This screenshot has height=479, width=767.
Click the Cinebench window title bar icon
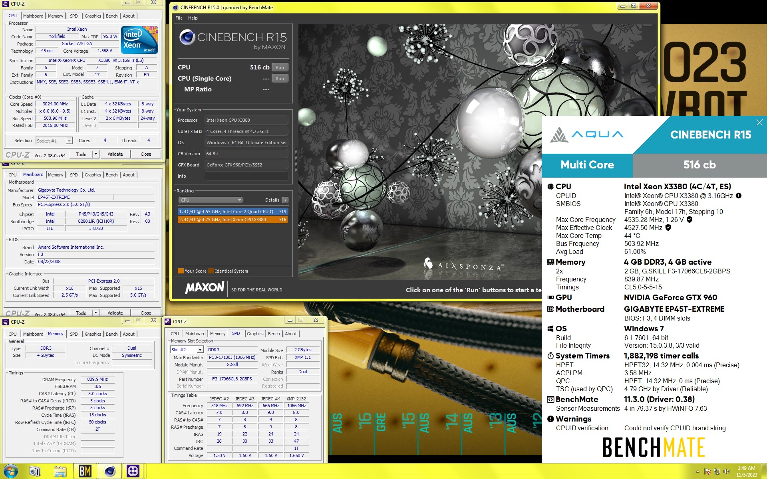click(x=175, y=7)
